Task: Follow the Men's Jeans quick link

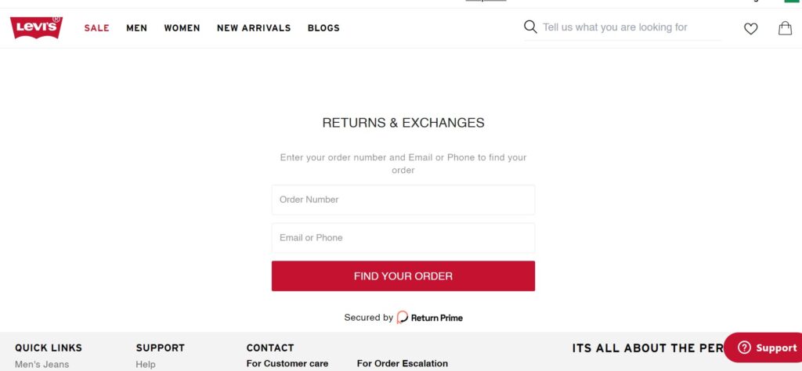Action: [42, 365]
